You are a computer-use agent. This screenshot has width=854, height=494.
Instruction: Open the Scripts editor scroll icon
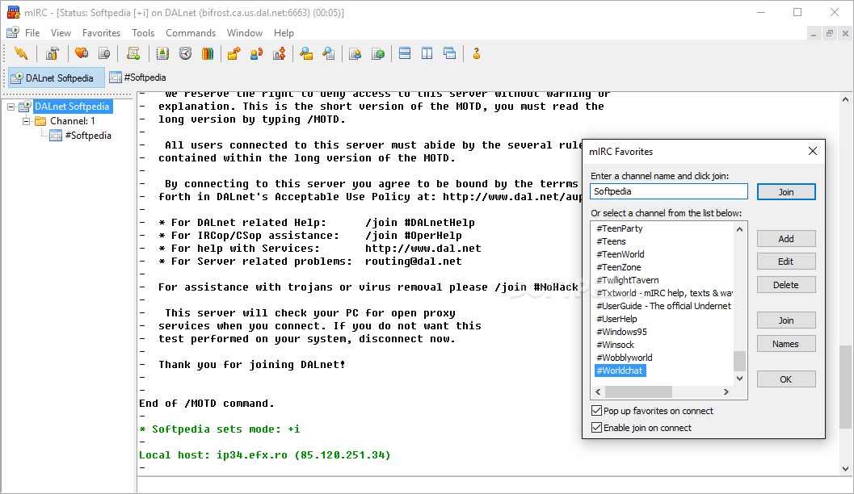coord(133,53)
